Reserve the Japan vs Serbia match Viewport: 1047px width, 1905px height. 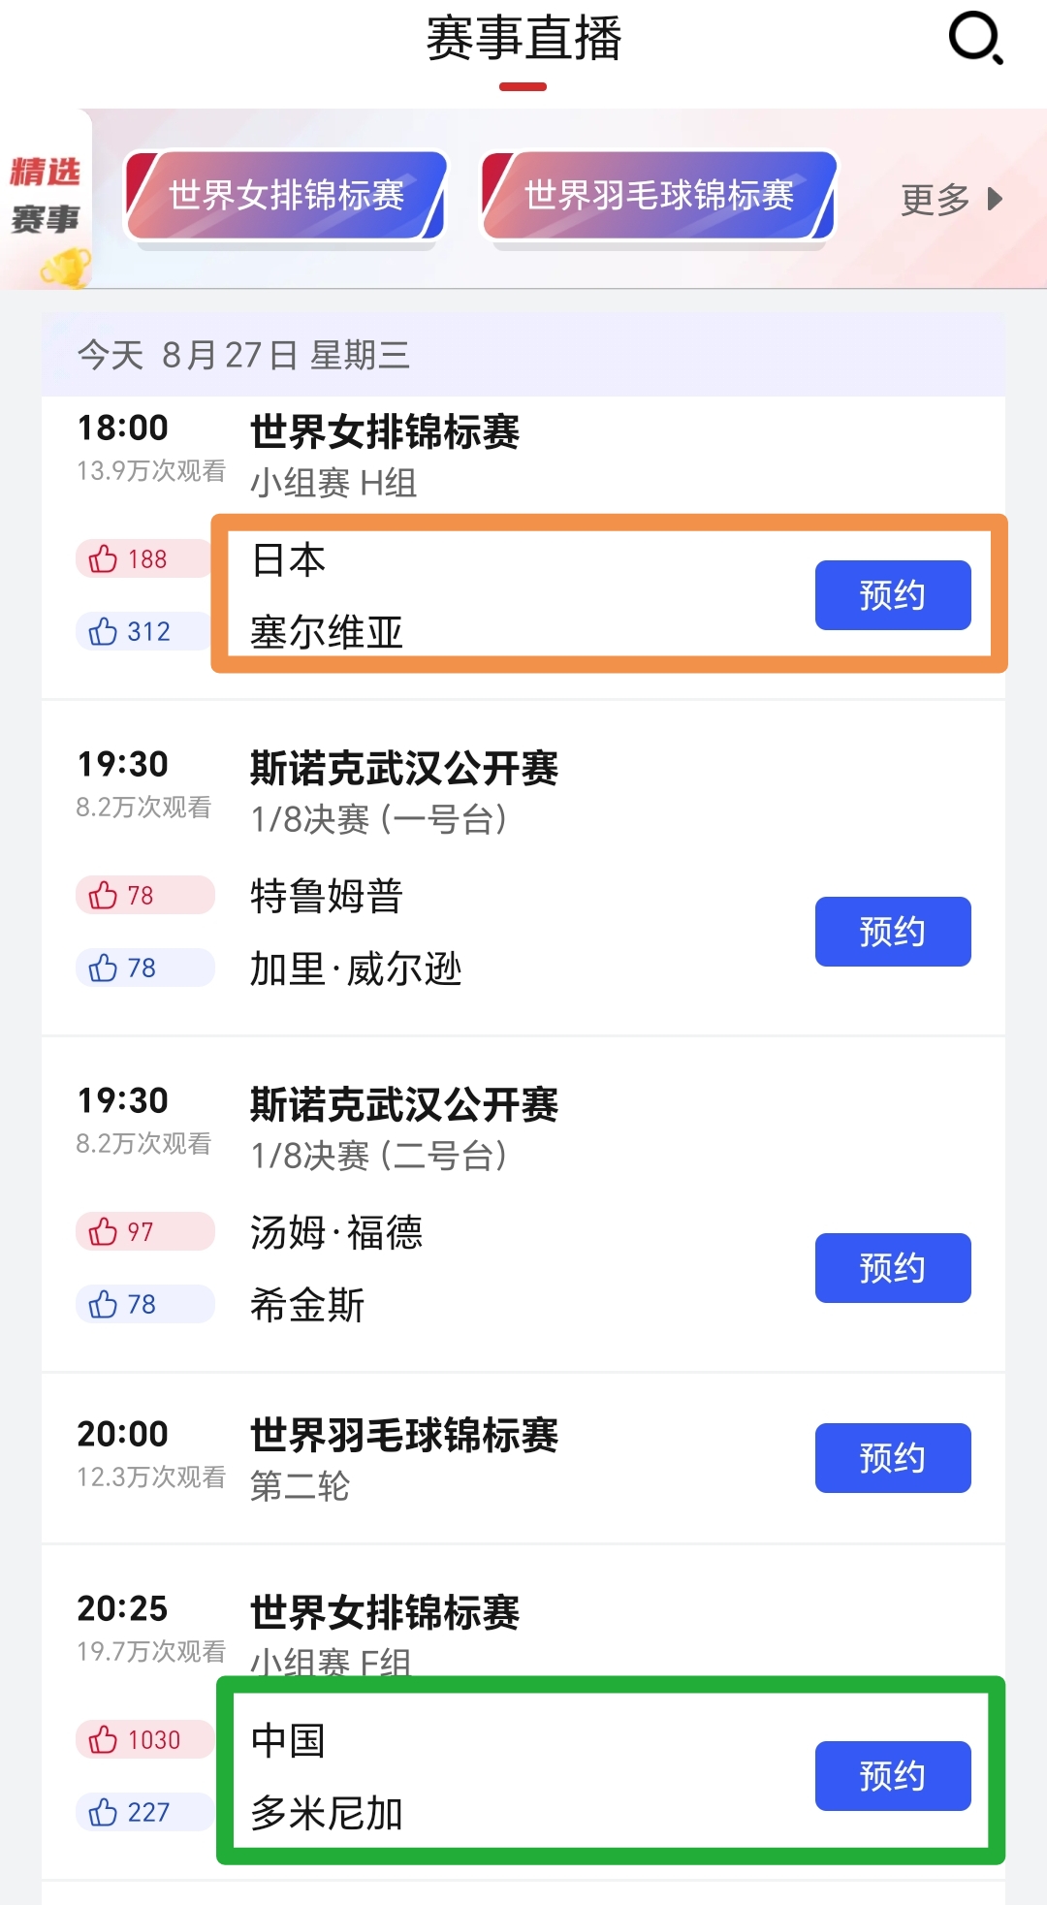(892, 595)
